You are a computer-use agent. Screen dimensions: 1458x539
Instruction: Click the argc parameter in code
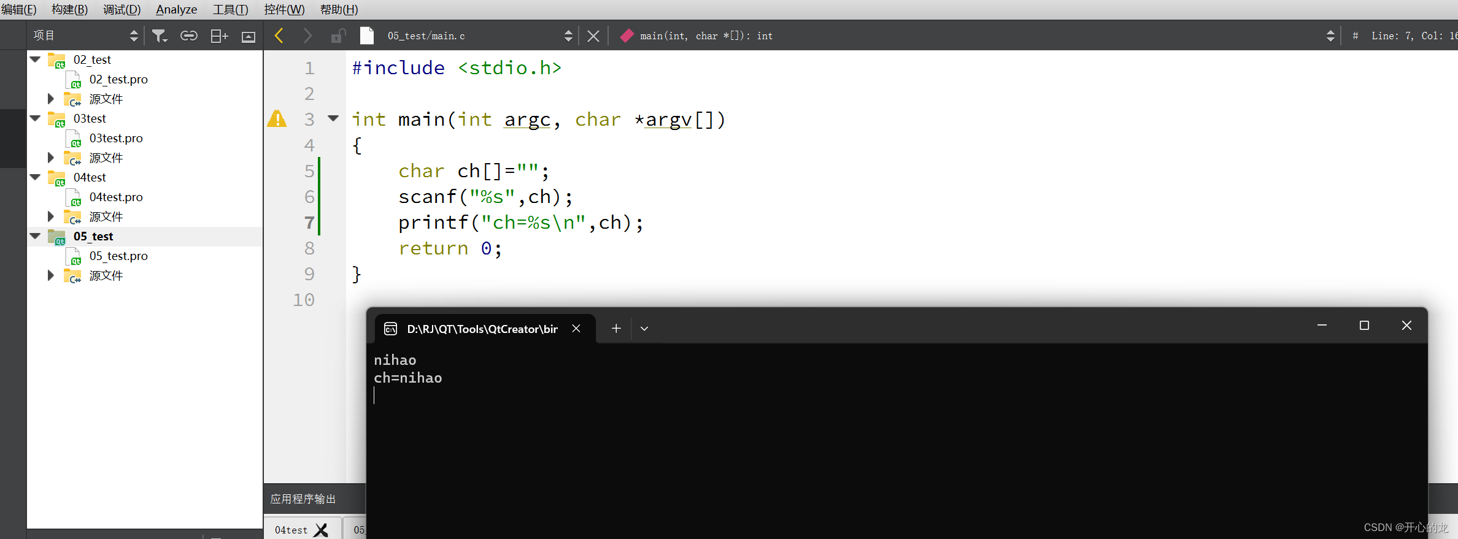(527, 119)
